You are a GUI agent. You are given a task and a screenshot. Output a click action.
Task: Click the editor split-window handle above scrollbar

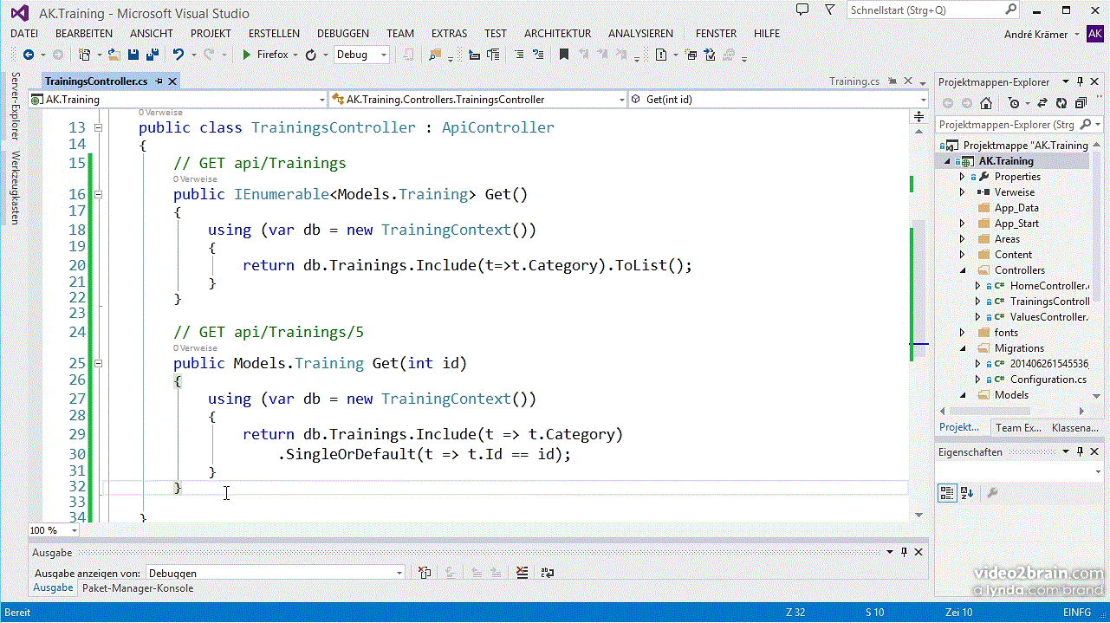pos(920,116)
